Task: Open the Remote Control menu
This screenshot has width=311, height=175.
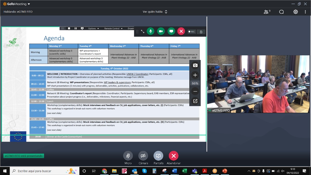Action: click(x=113, y=28)
